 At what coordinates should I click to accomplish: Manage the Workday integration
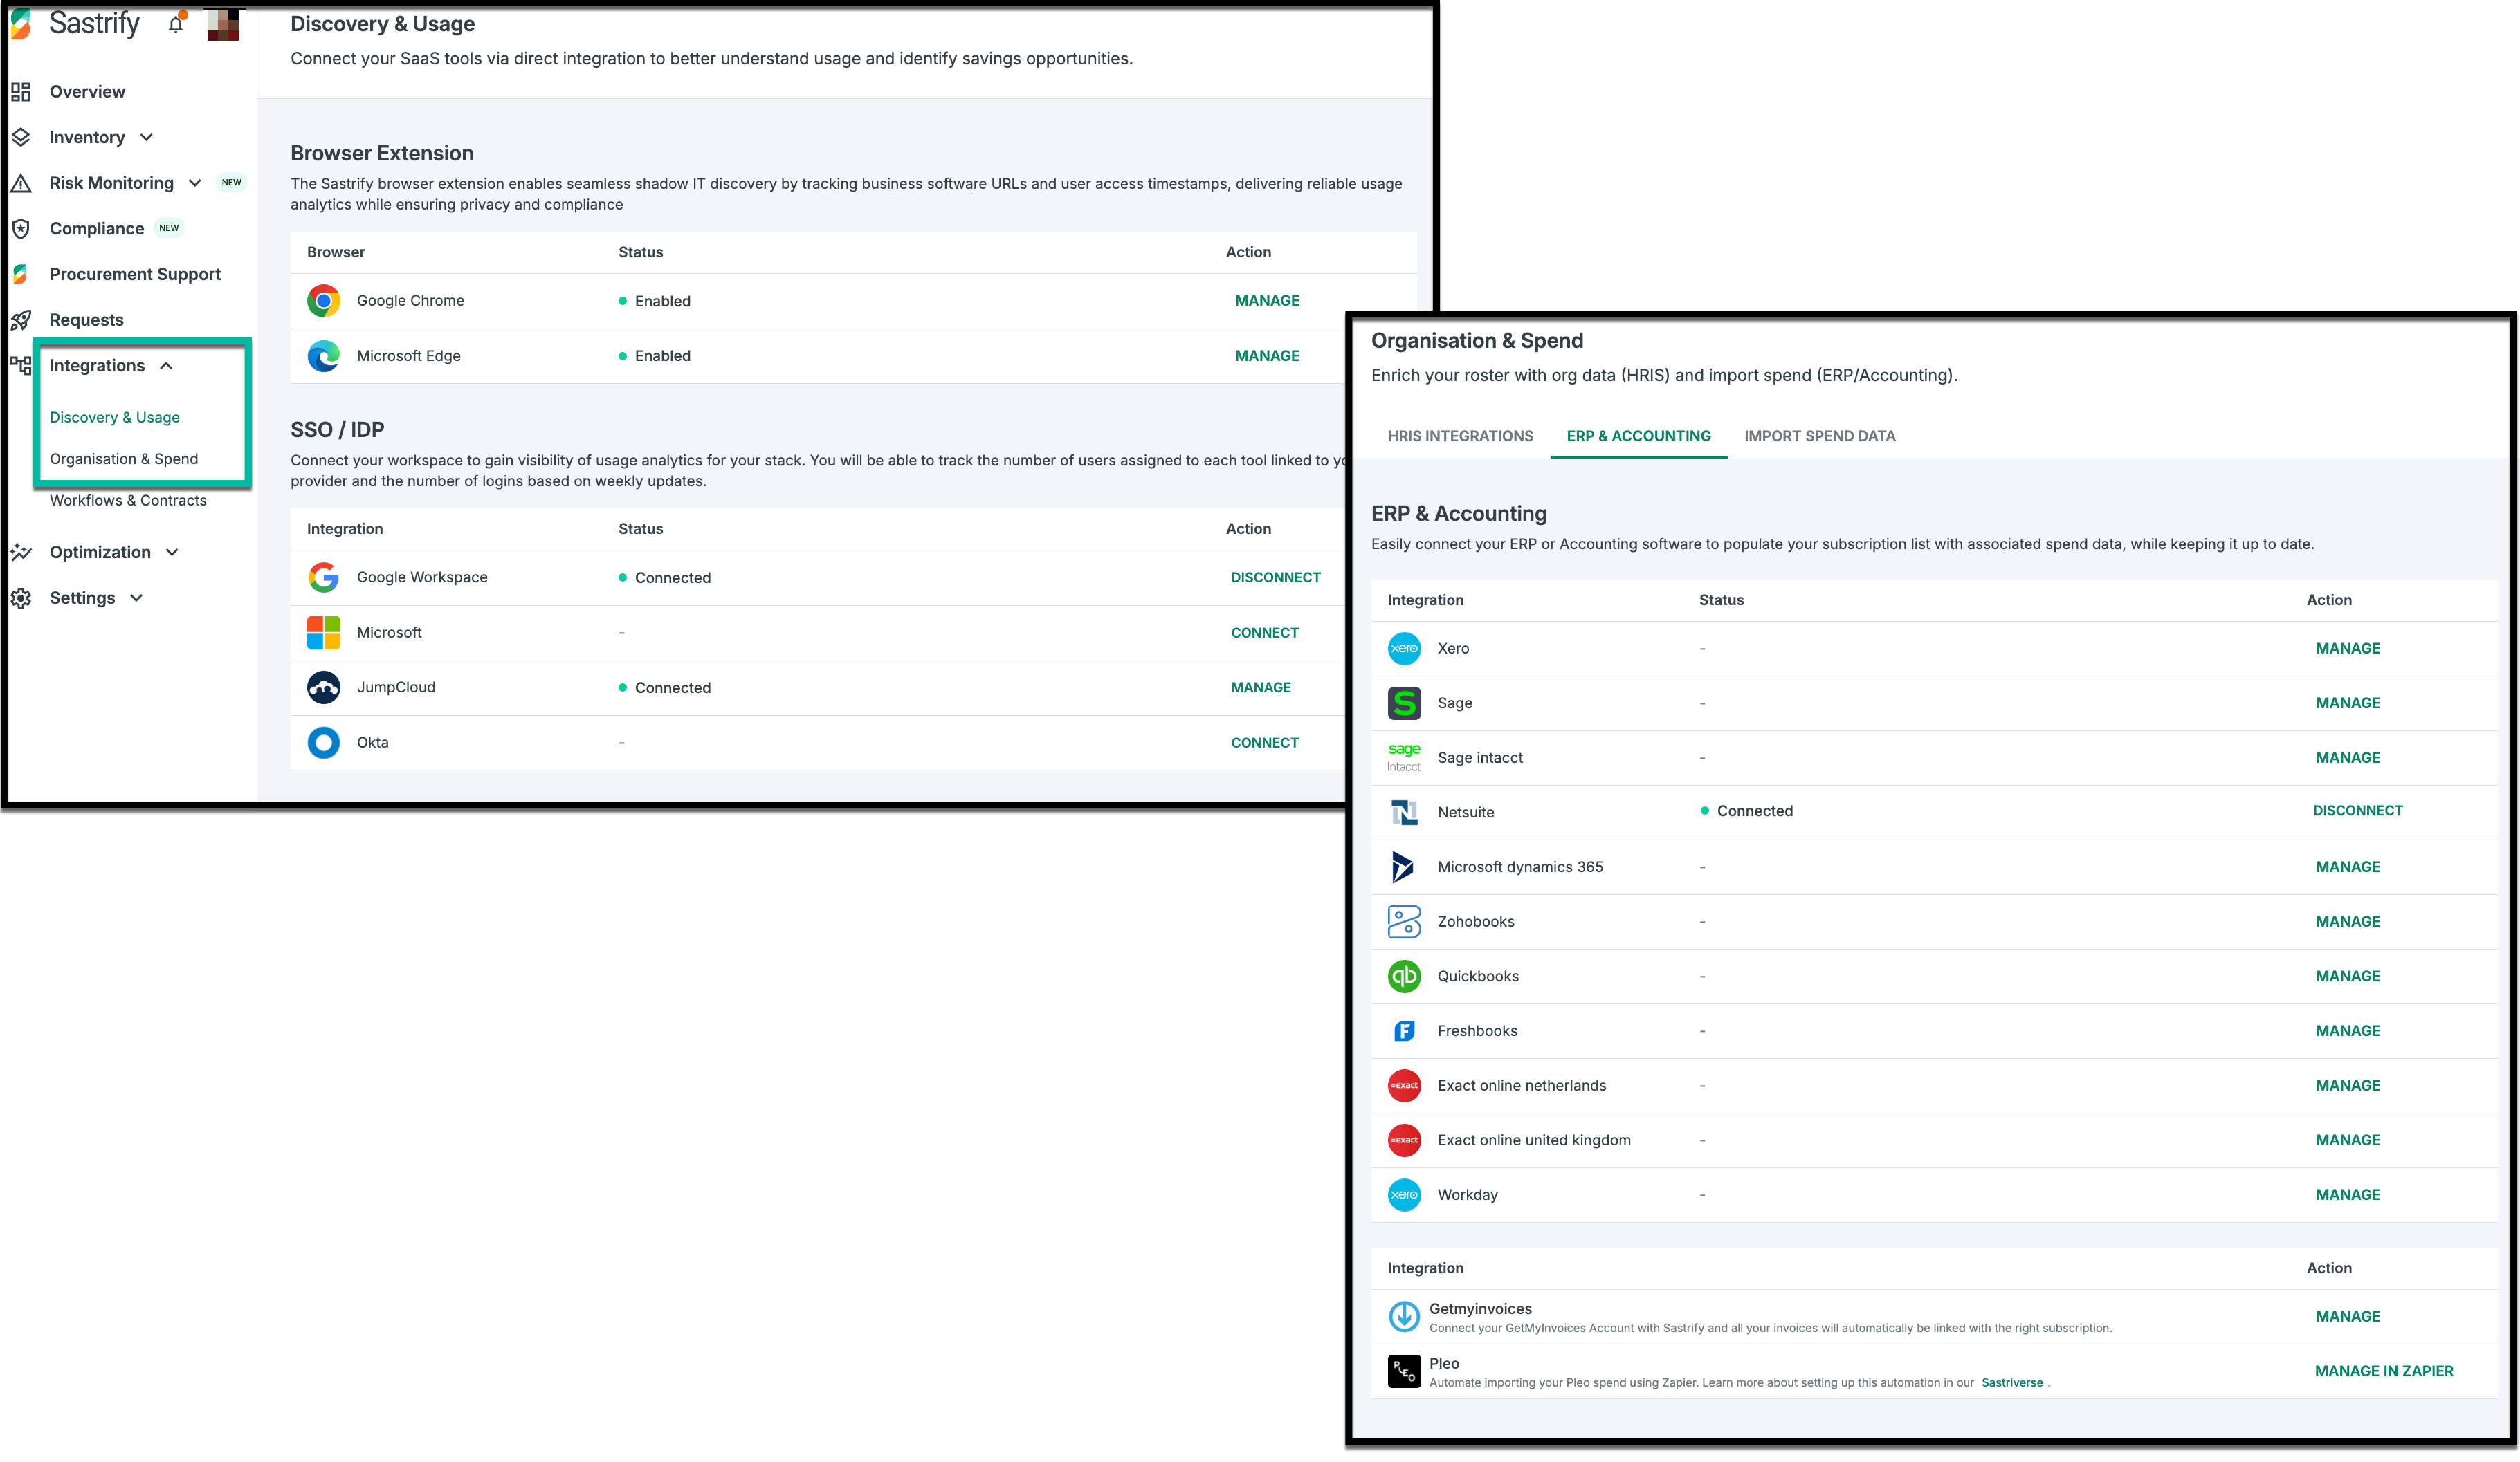[2347, 1195]
